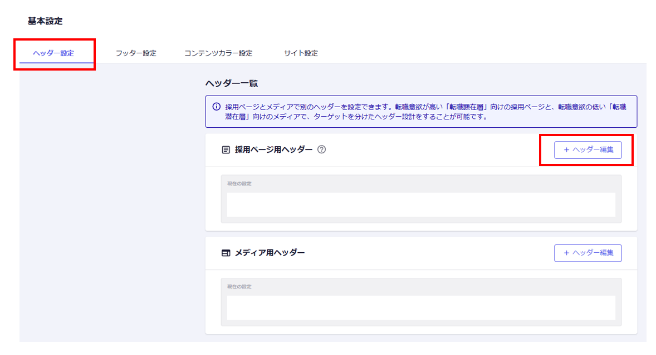The image size is (656, 355).
Task: Click the 基本設定 page title
Action: click(45, 21)
